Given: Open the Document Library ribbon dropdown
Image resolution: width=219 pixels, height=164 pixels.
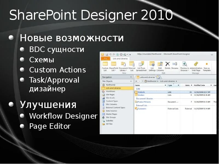Looking at the screenshot, I should [x=123, y=66].
